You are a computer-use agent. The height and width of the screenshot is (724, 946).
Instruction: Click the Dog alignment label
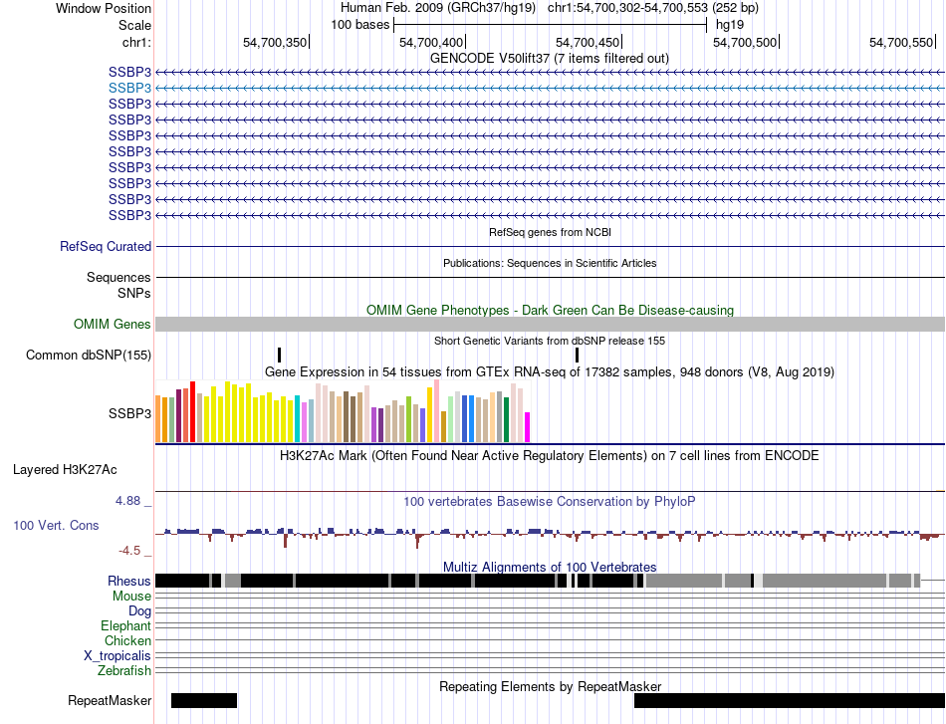tap(139, 611)
